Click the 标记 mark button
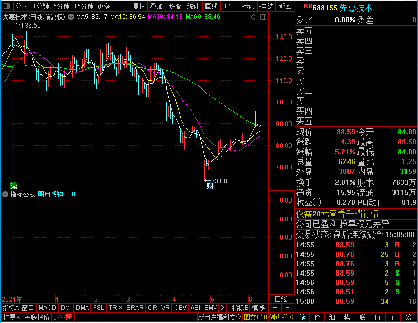 [248, 6]
